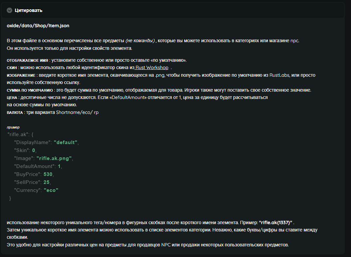Click the "Цитировать" header label

pos(28,10)
